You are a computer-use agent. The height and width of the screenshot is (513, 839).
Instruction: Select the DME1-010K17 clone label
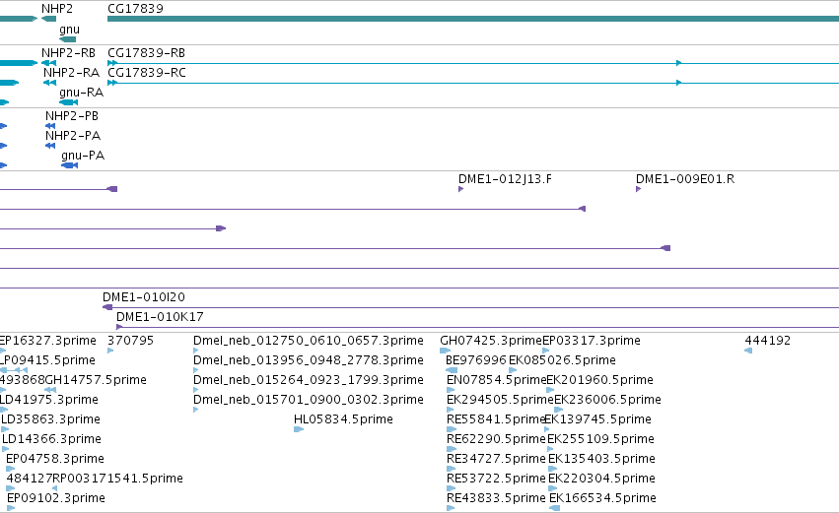160,317
